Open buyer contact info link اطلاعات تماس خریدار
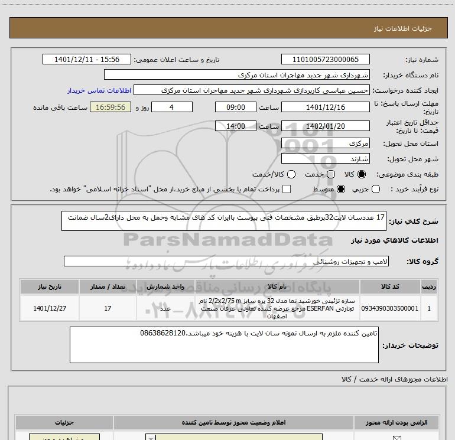455x440 pixels. point(99,90)
